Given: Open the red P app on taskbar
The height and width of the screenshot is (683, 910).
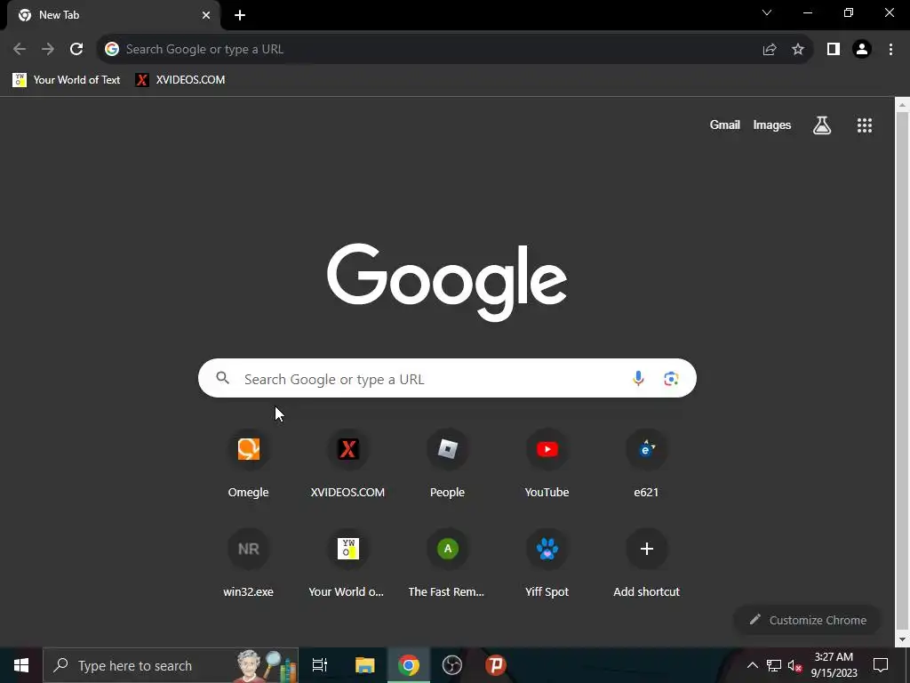Looking at the screenshot, I should point(496,665).
